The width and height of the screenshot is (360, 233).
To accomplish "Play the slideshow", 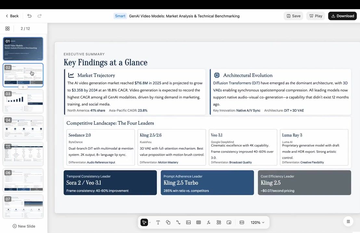I will pyautogui.click(x=315, y=16).
